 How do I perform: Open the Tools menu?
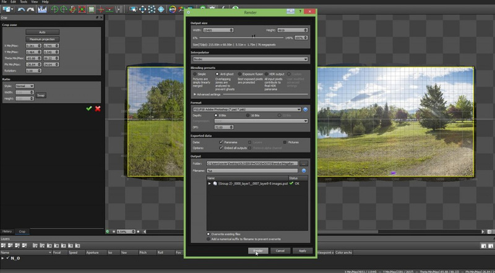tap(24, 2)
